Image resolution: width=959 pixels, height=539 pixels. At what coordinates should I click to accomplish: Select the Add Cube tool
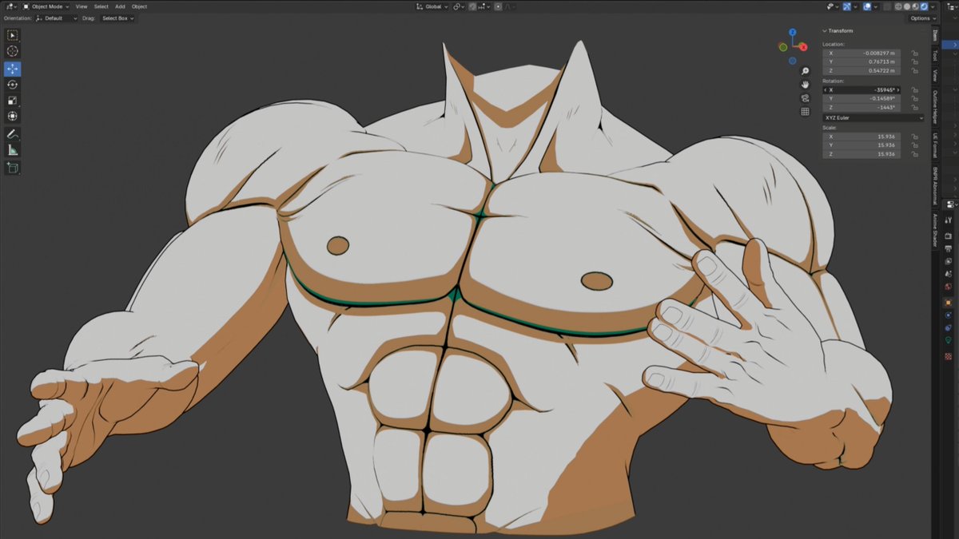click(x=13, y=168)
